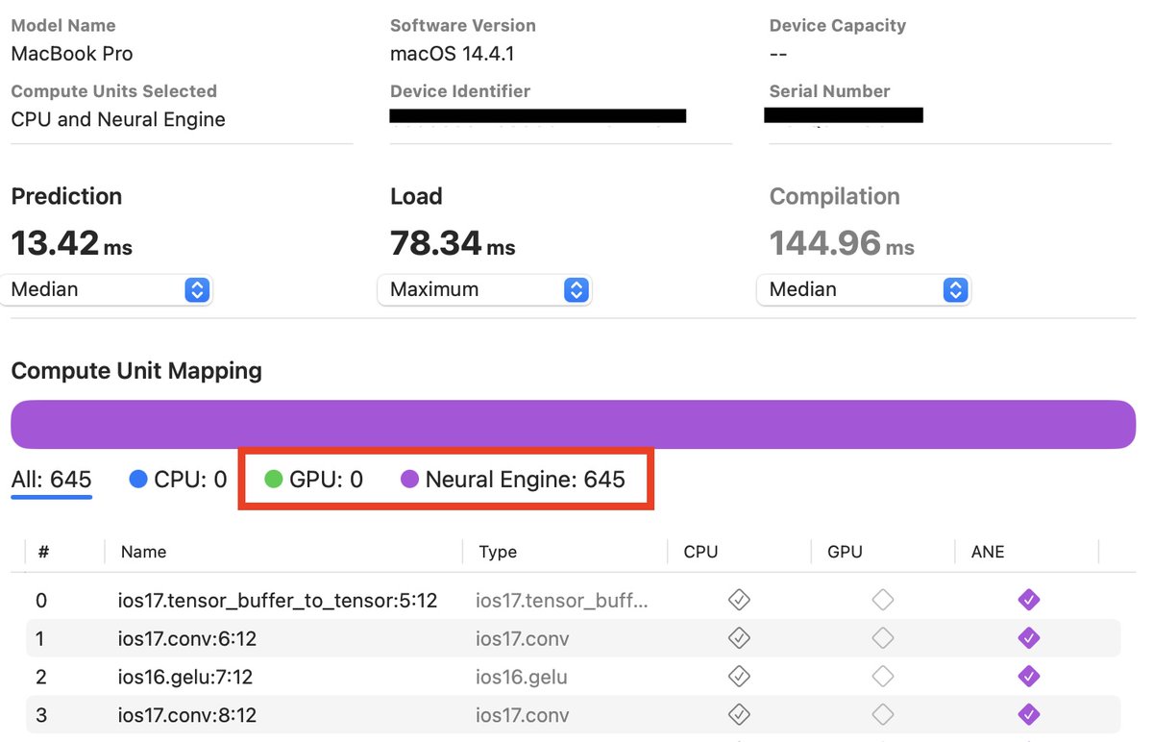The width and height of the screenshot is (1153, 742).
Task: Click the CPU diamond for ios17.conv:6:12
Action: click(739, 637)
